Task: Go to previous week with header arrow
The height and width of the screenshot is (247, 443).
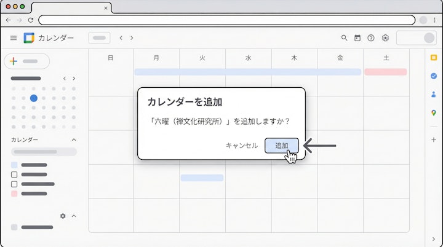Action: click(121, 38)
